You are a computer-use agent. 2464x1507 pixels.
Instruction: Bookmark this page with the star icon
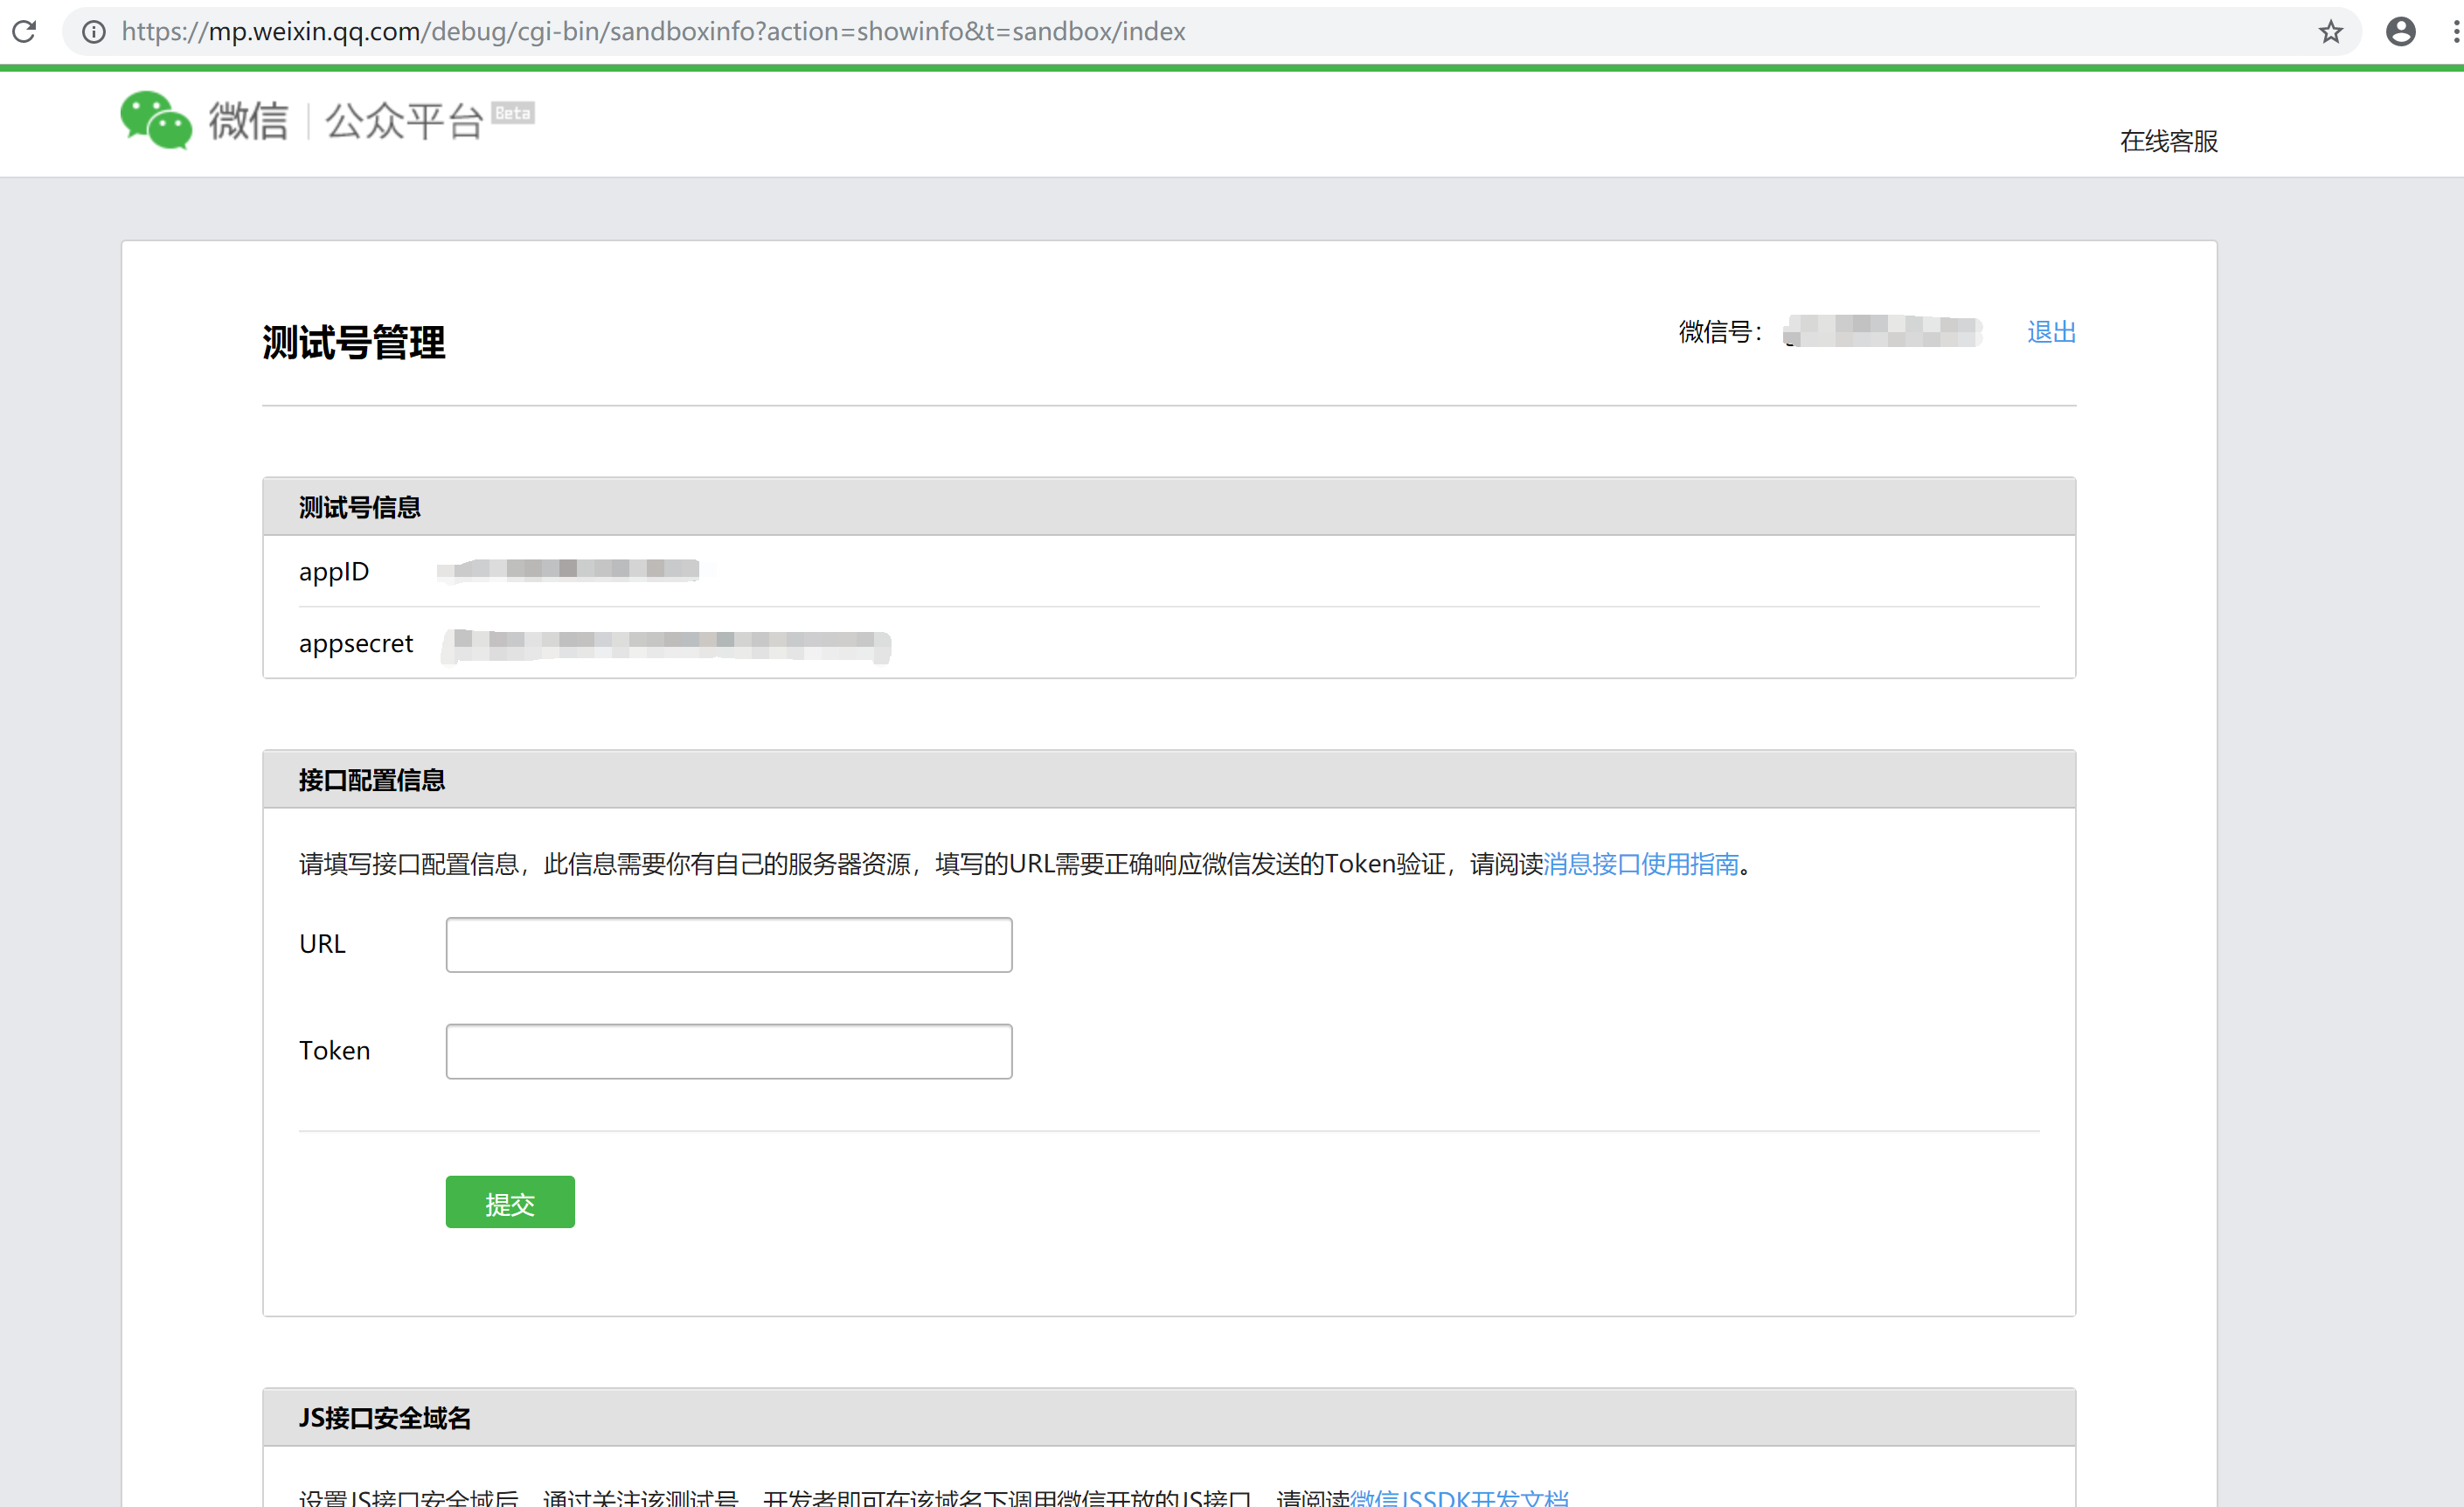[2330, 32]
